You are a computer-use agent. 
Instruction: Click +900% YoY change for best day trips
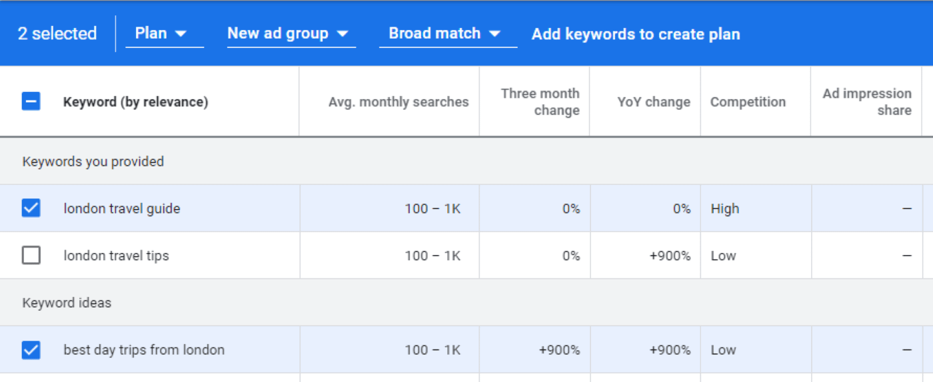coord(670,350)
